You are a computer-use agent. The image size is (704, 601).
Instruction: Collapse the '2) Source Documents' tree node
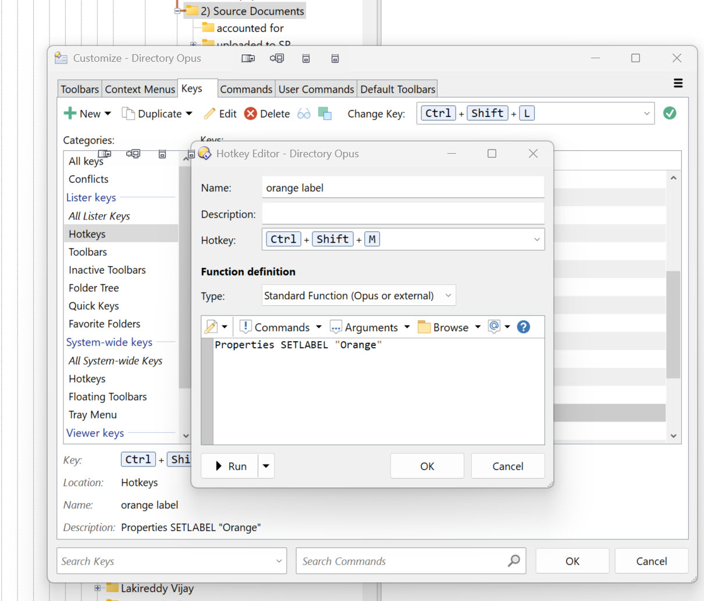click(177, 10)
